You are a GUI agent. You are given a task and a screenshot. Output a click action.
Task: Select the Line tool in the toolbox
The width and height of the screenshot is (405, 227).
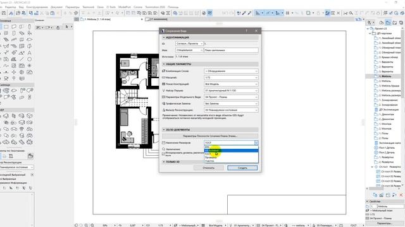22,59
